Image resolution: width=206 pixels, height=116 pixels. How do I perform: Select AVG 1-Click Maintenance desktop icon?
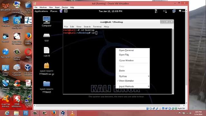[x=17, y=7]
